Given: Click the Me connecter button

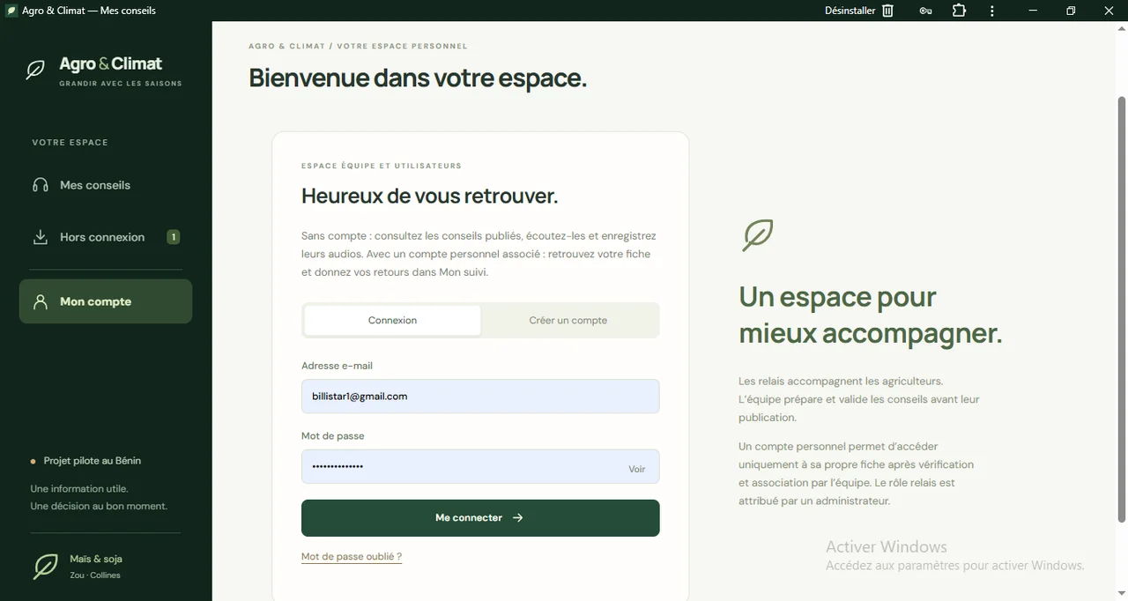Looking at the screenshot, I should point(480,518).
